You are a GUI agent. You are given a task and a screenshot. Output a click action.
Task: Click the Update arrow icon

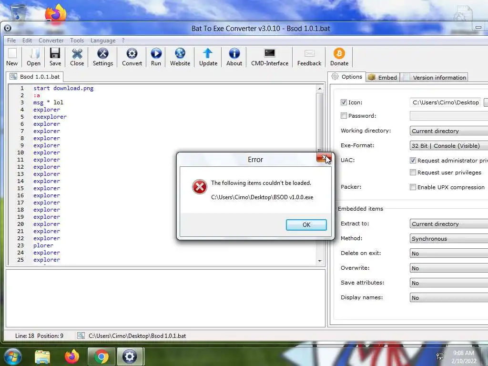pos(208,53)
